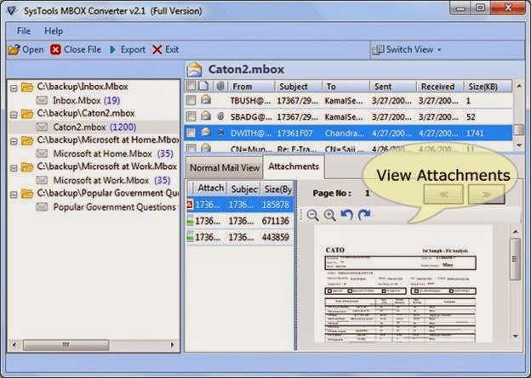Image resolution: width=531 pixels, height=378 pixels.
Task: Collapse the Microsoft at Home.Mbox folder node
Action: [14, 141]
